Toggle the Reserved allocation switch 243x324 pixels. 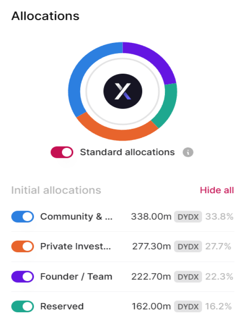[23, 307]
